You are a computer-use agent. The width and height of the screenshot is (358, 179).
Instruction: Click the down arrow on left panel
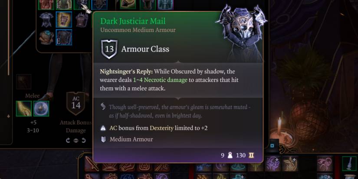click(8, 116)
